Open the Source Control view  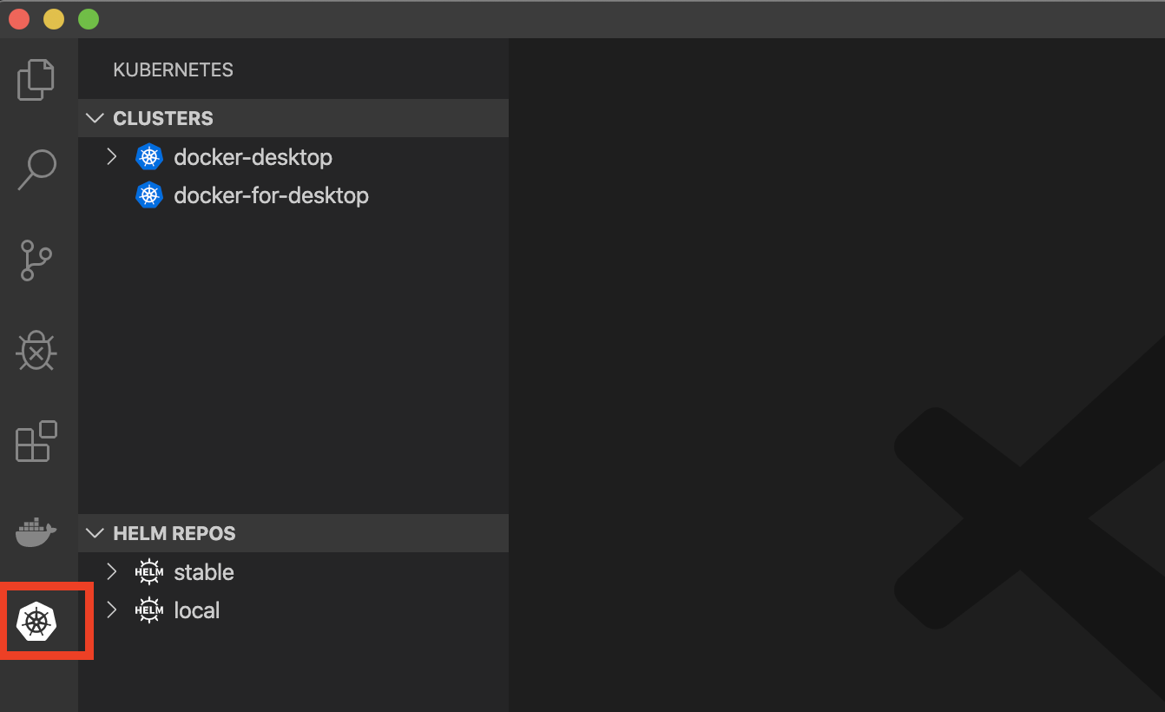click(x=35, y=260)
